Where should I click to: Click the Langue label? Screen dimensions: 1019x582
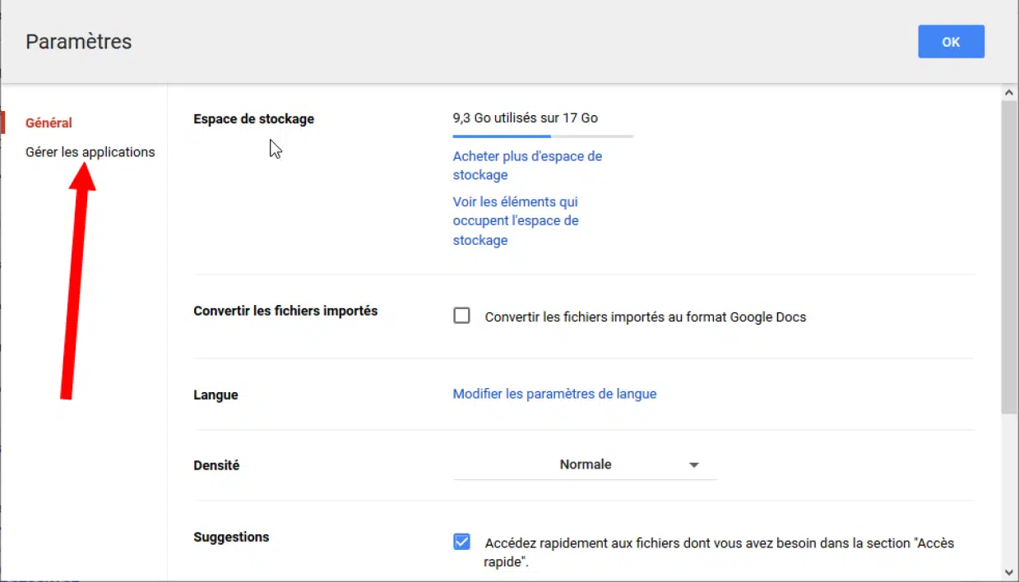(x=215, y=395)
